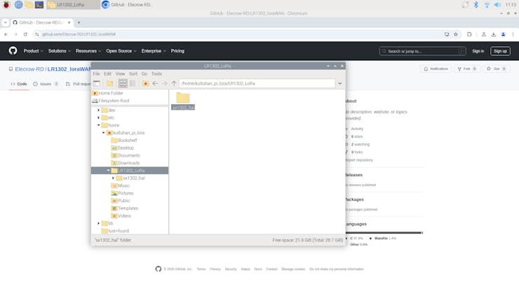
Task: Open the Wi-Fi network tray icon
Action: pyautogui.click(x=487, y=5)
